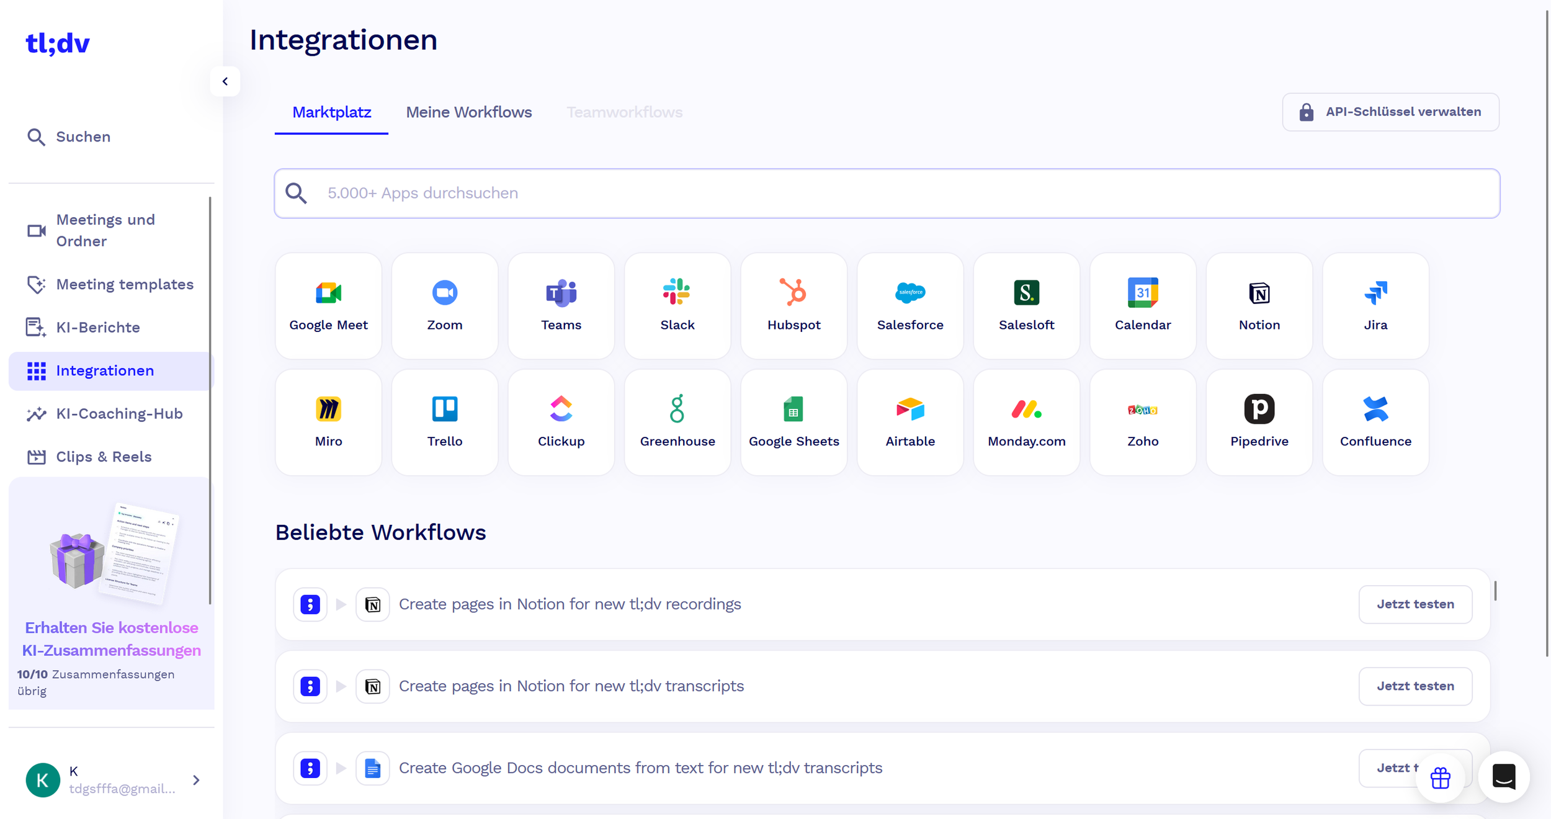Click the Notion integration icon
Screen dimensions: 1551x819
coord(1259,293)
